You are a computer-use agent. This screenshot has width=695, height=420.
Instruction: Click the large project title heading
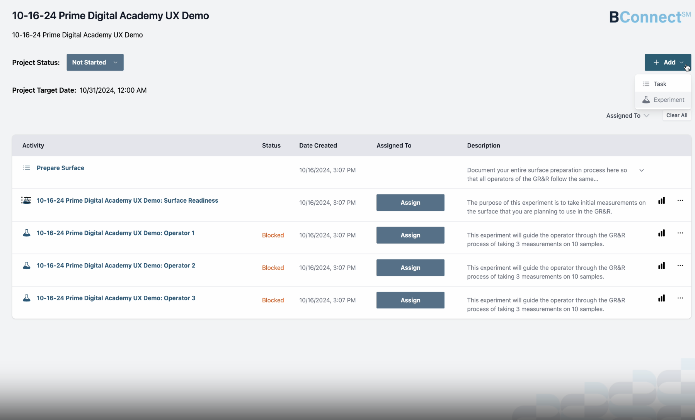click(x=111, y=16)
